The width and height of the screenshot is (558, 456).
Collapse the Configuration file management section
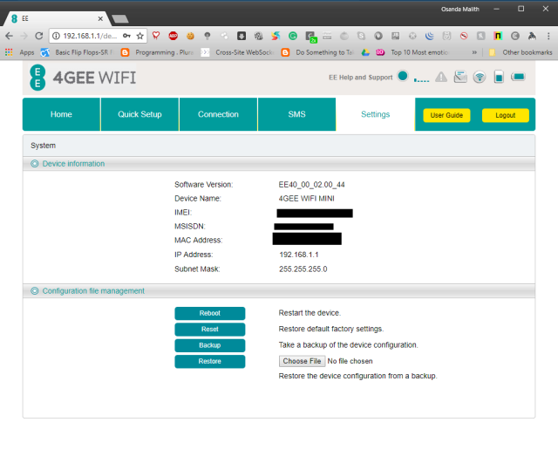tap(35, 291)
